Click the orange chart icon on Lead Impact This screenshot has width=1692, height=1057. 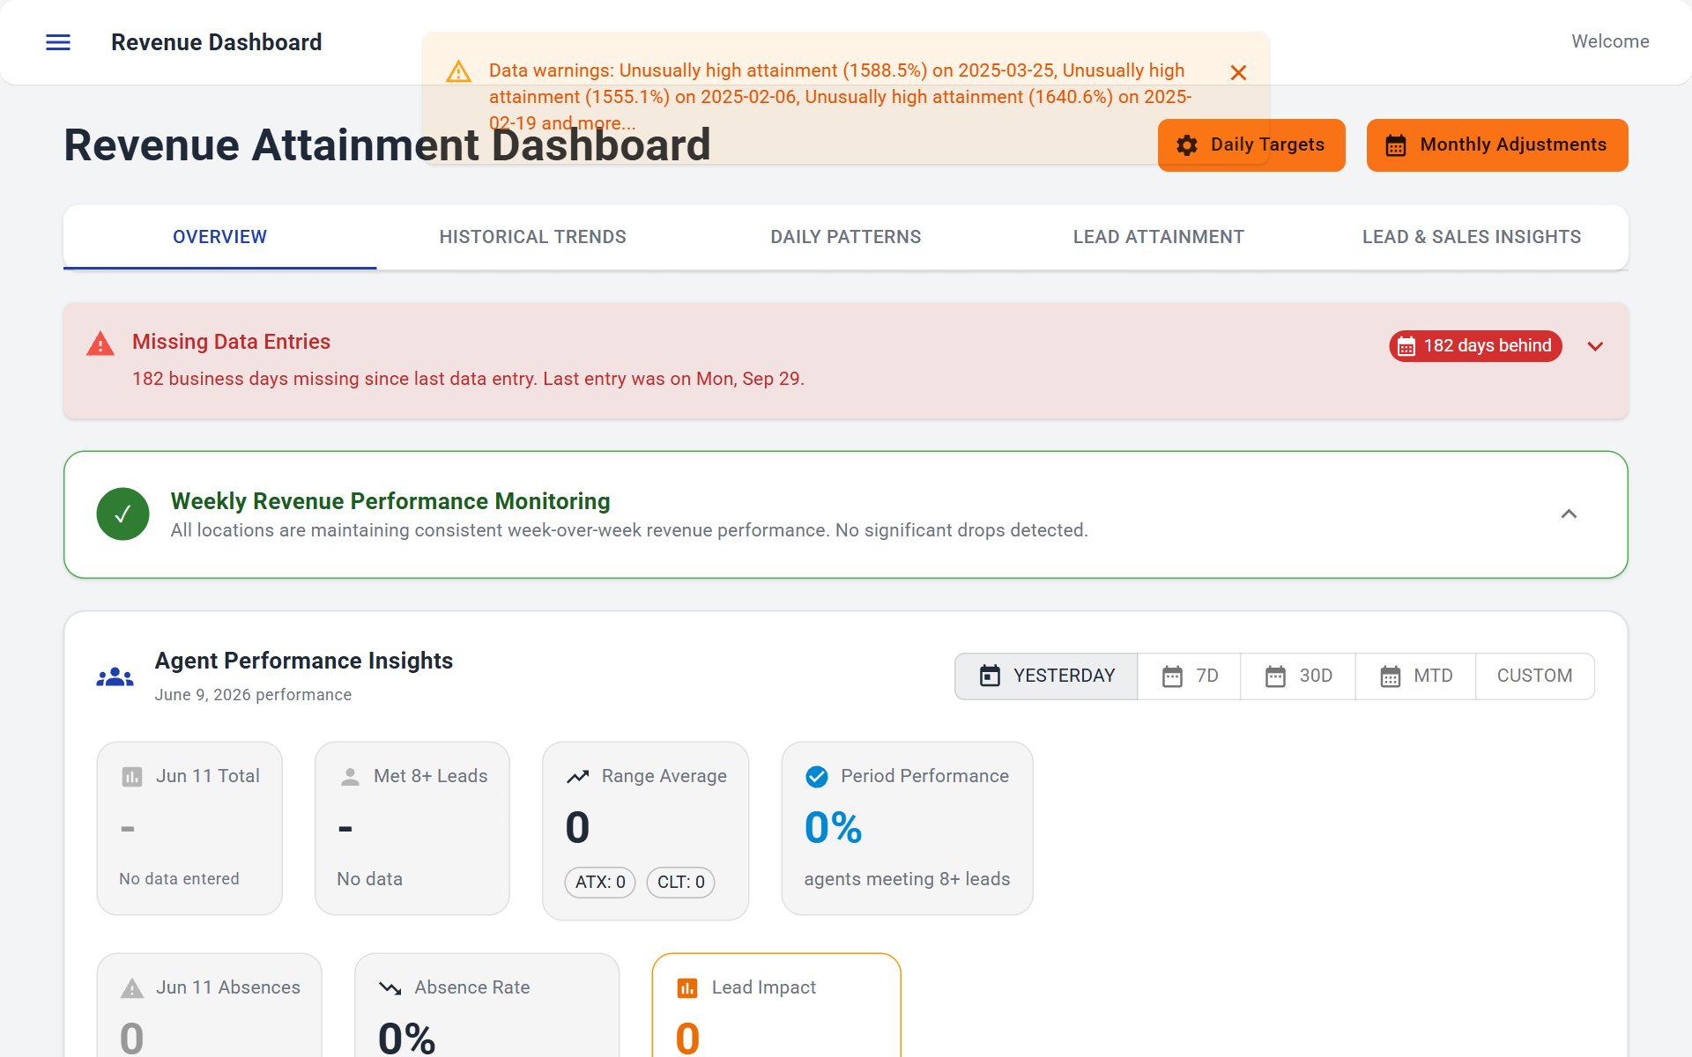(687, 988)
